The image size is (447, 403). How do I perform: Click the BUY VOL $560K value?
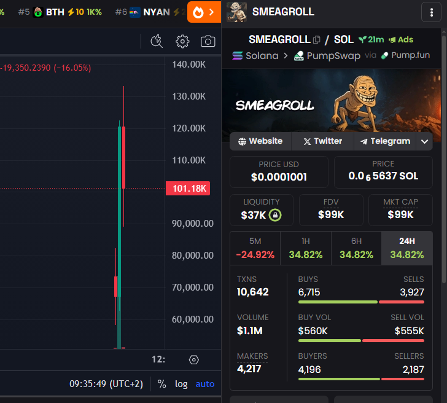pyautogui.click(x=313, y=331)
